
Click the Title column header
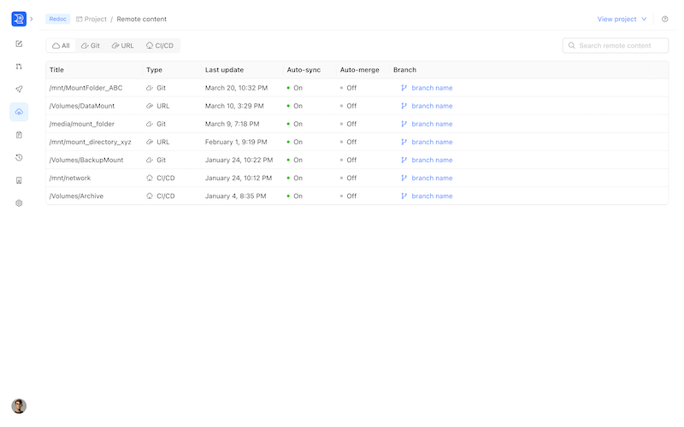click(56, 70)
